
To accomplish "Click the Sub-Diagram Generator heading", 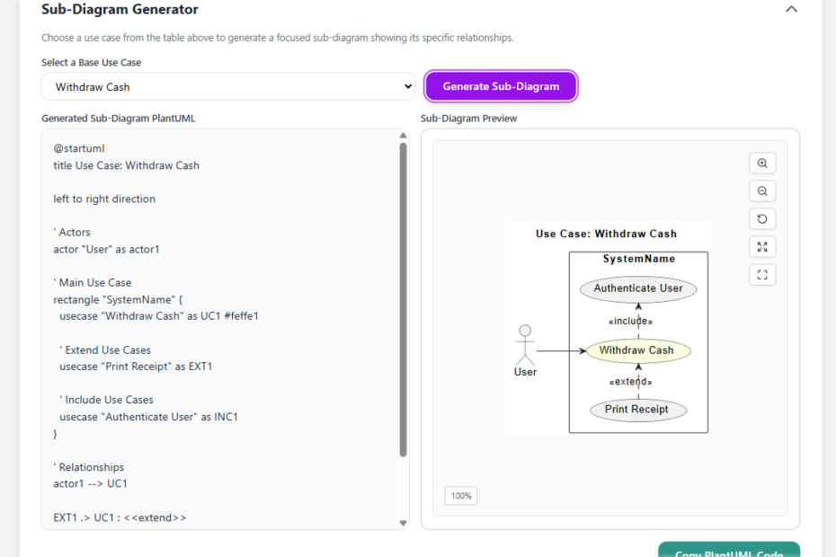I will pos(120,10).
